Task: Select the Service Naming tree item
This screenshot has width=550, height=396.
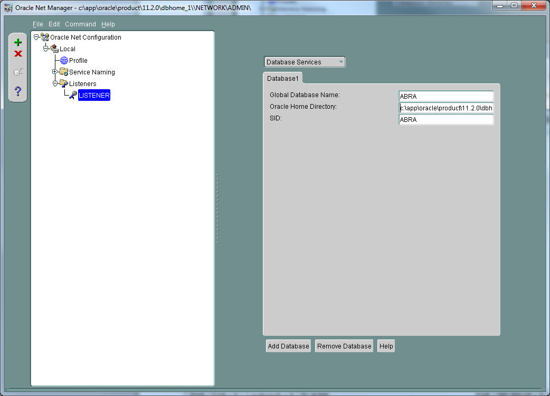Action: 92,72
